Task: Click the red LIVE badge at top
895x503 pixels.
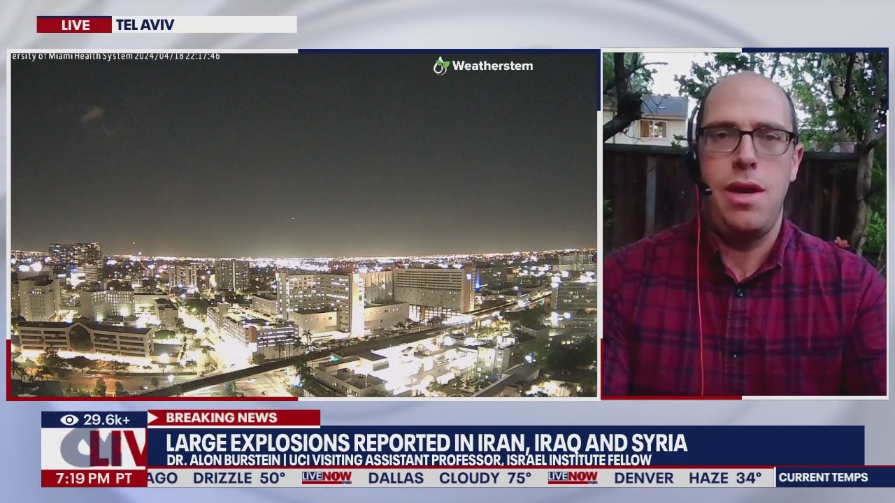Action: (x=75, y=25)
